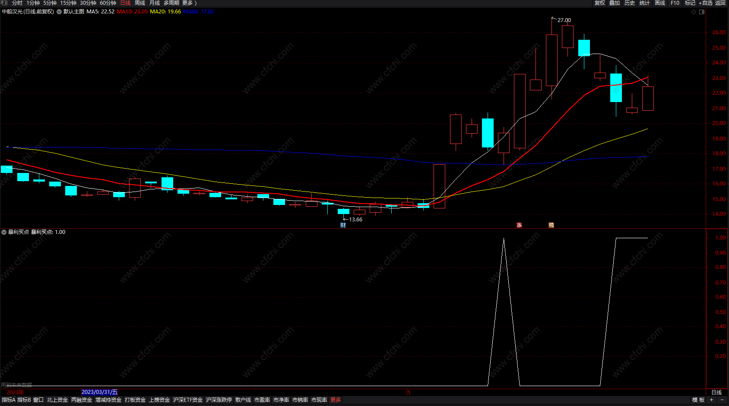Select the 指标B indicator tab
Image resolution: width=729 pixels, height=406 pixels.
[24, 400]
